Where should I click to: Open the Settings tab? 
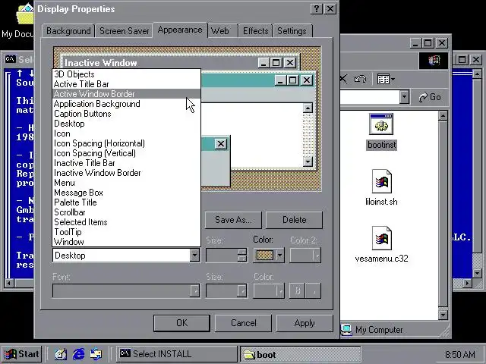tap(292, 31)
